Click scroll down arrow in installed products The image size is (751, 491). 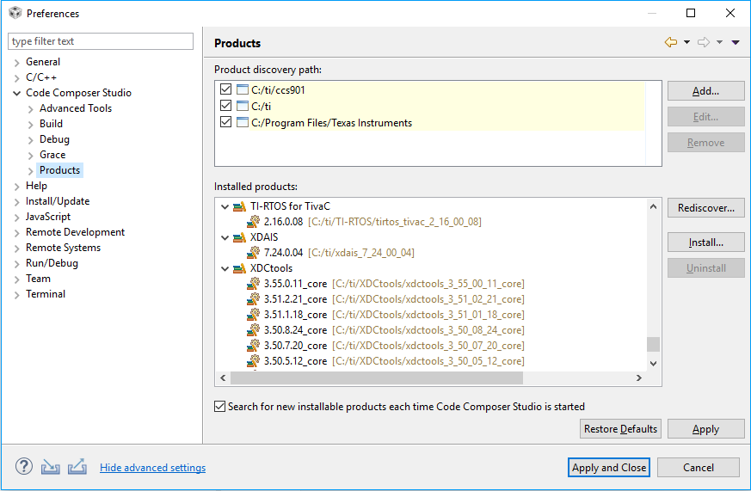point(653,363)
